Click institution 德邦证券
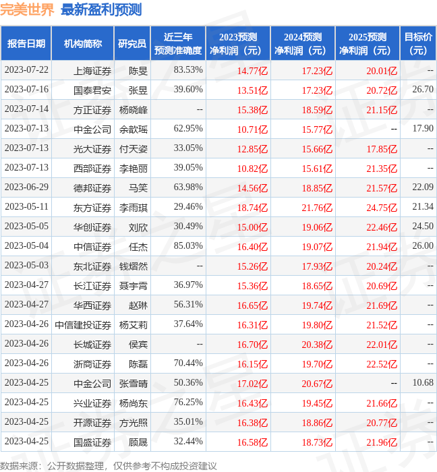Screen dimensions: 437x472 point(92,188)
